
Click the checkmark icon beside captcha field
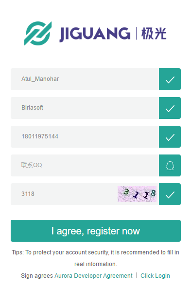coord(170,194)
